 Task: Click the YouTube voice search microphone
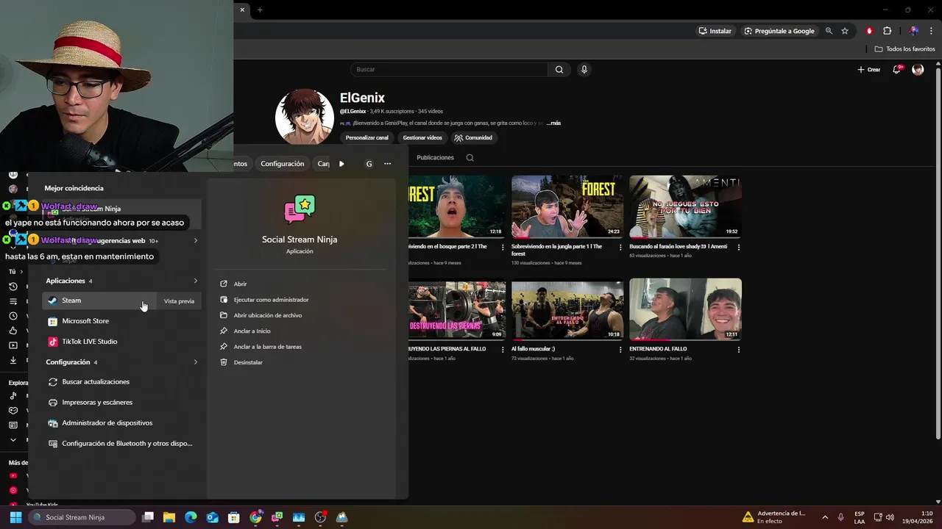pyautogui.click(x=584, y=70)
